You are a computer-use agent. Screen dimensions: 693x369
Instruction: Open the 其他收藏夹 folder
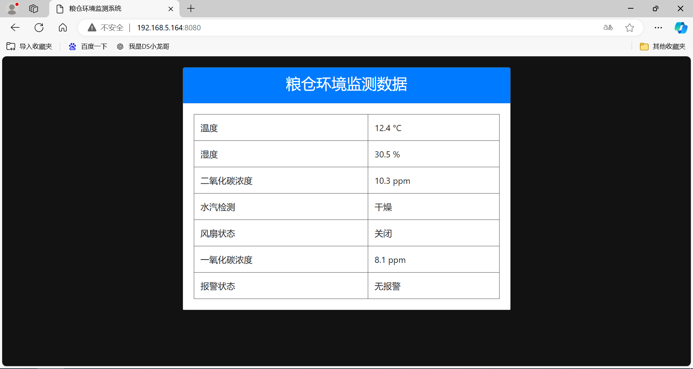click(x=663, y=47)
